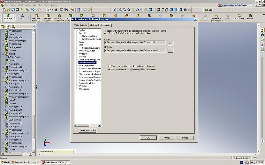
Task: Click the Szkic sketch toolbar button
Action: [x=22, y=17]
